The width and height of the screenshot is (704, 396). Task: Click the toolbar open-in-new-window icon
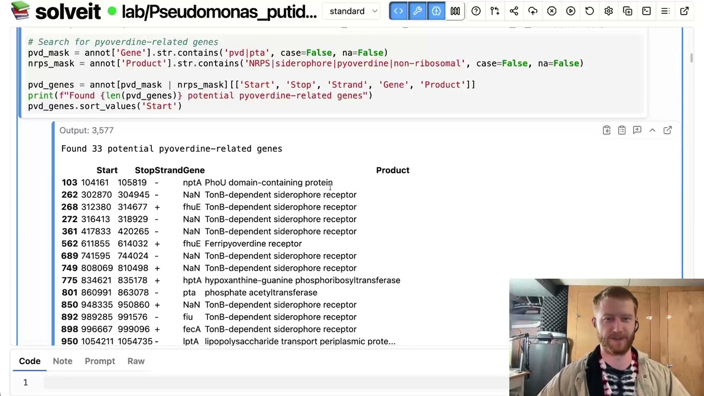(x=684, y=11)
